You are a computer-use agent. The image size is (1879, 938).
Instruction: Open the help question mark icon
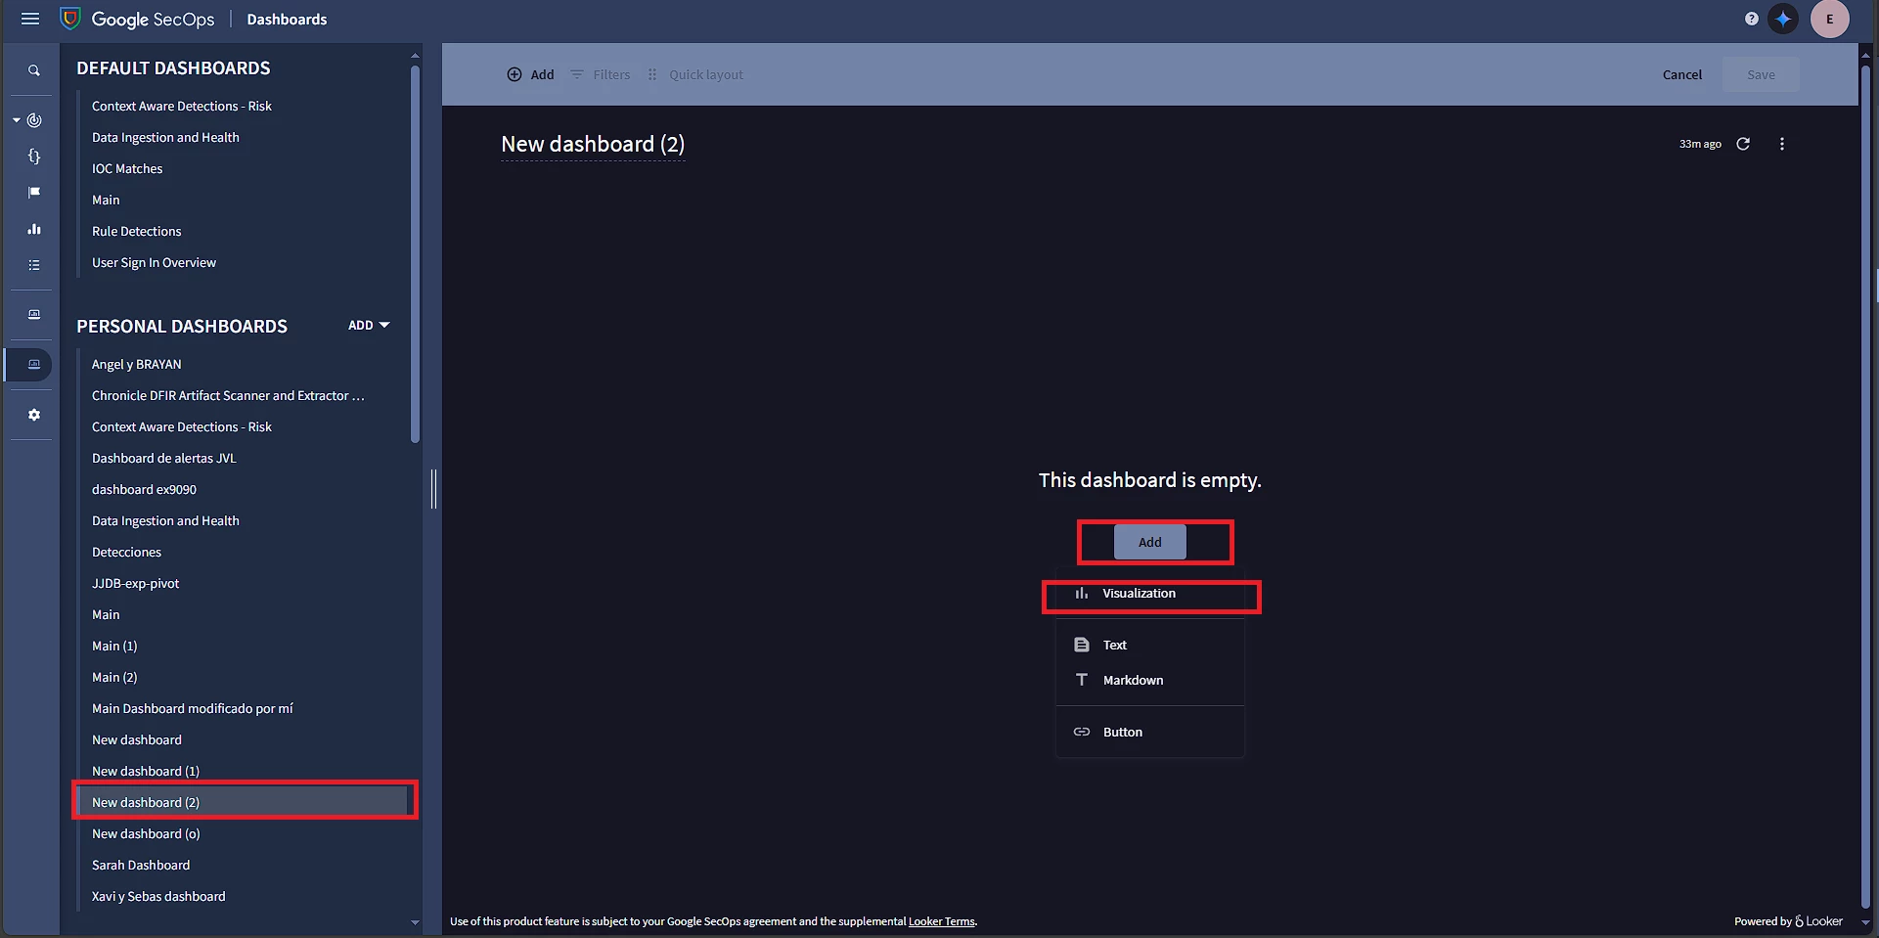tap(1751, 19)
